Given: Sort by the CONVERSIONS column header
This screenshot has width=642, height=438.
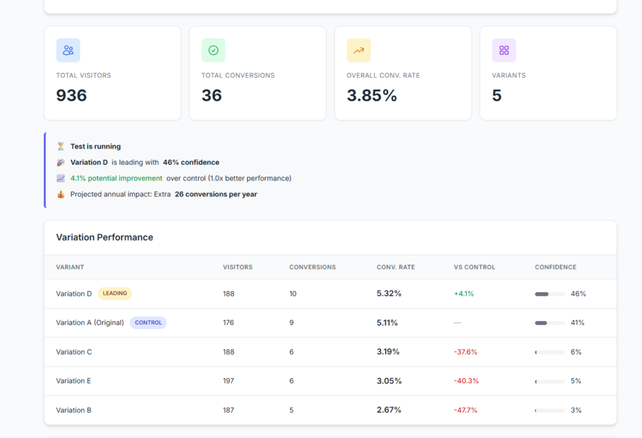Looking at the screenshot, I should click(x=312, y=267).
